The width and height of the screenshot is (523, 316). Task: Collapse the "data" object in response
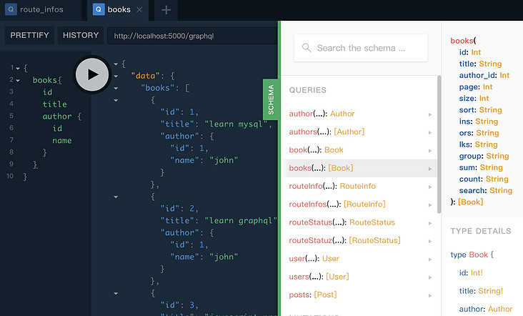(x=116, y=76)
